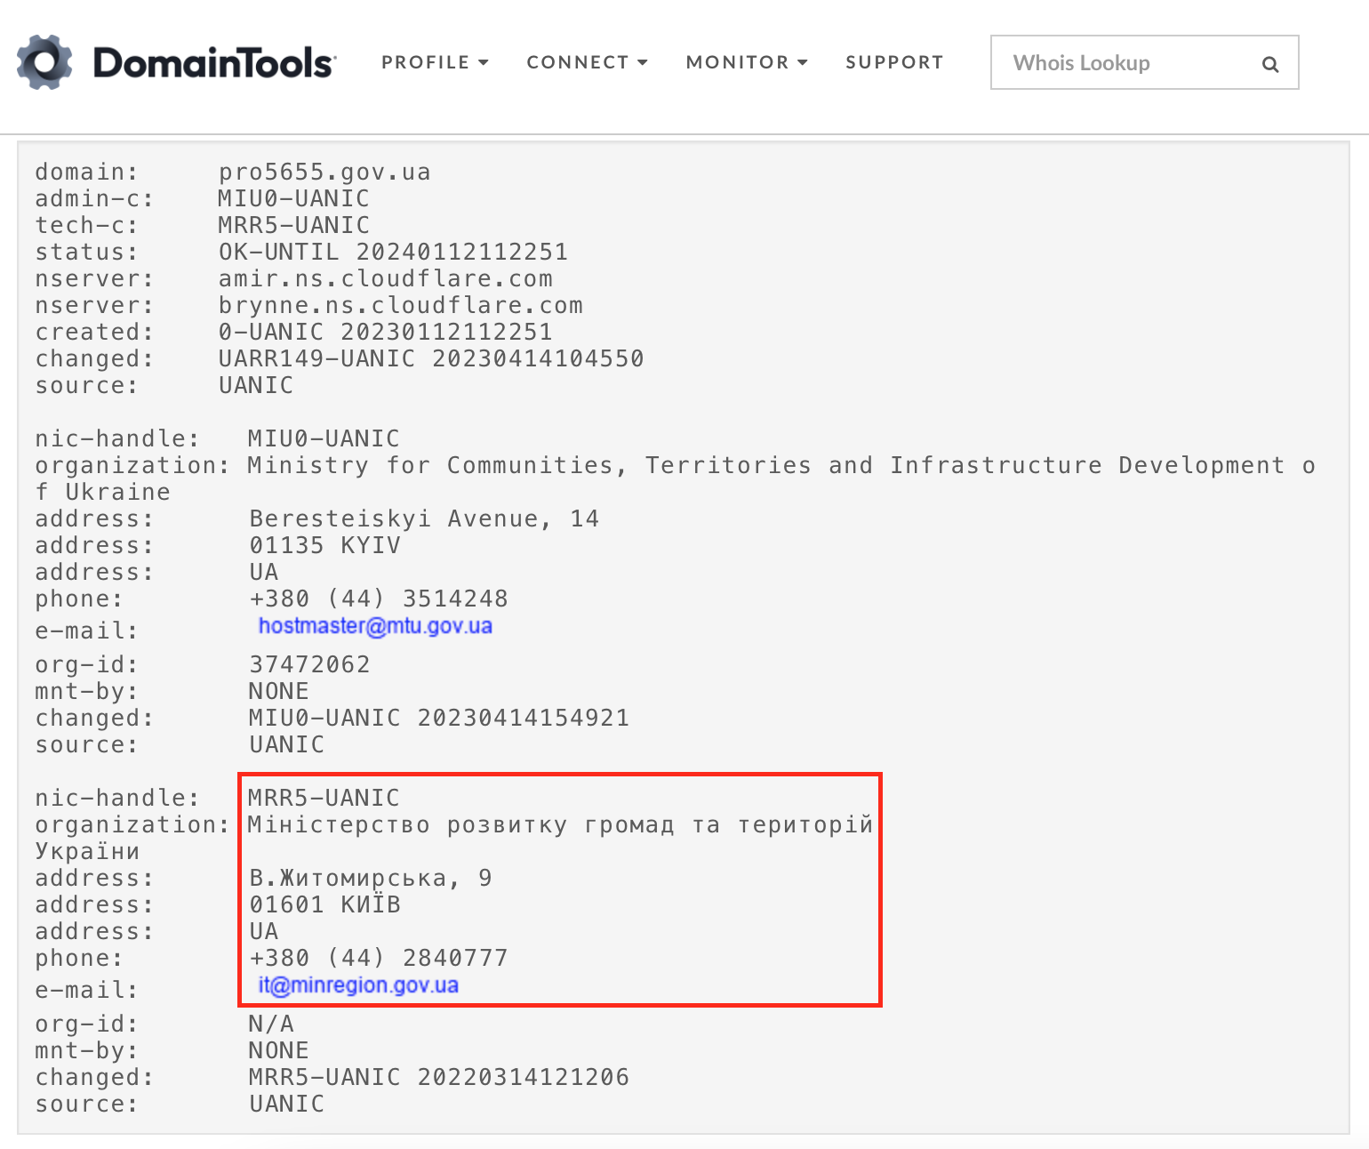
Task: Click the magnifier search icon
Action: click(x=1270, y=64)
